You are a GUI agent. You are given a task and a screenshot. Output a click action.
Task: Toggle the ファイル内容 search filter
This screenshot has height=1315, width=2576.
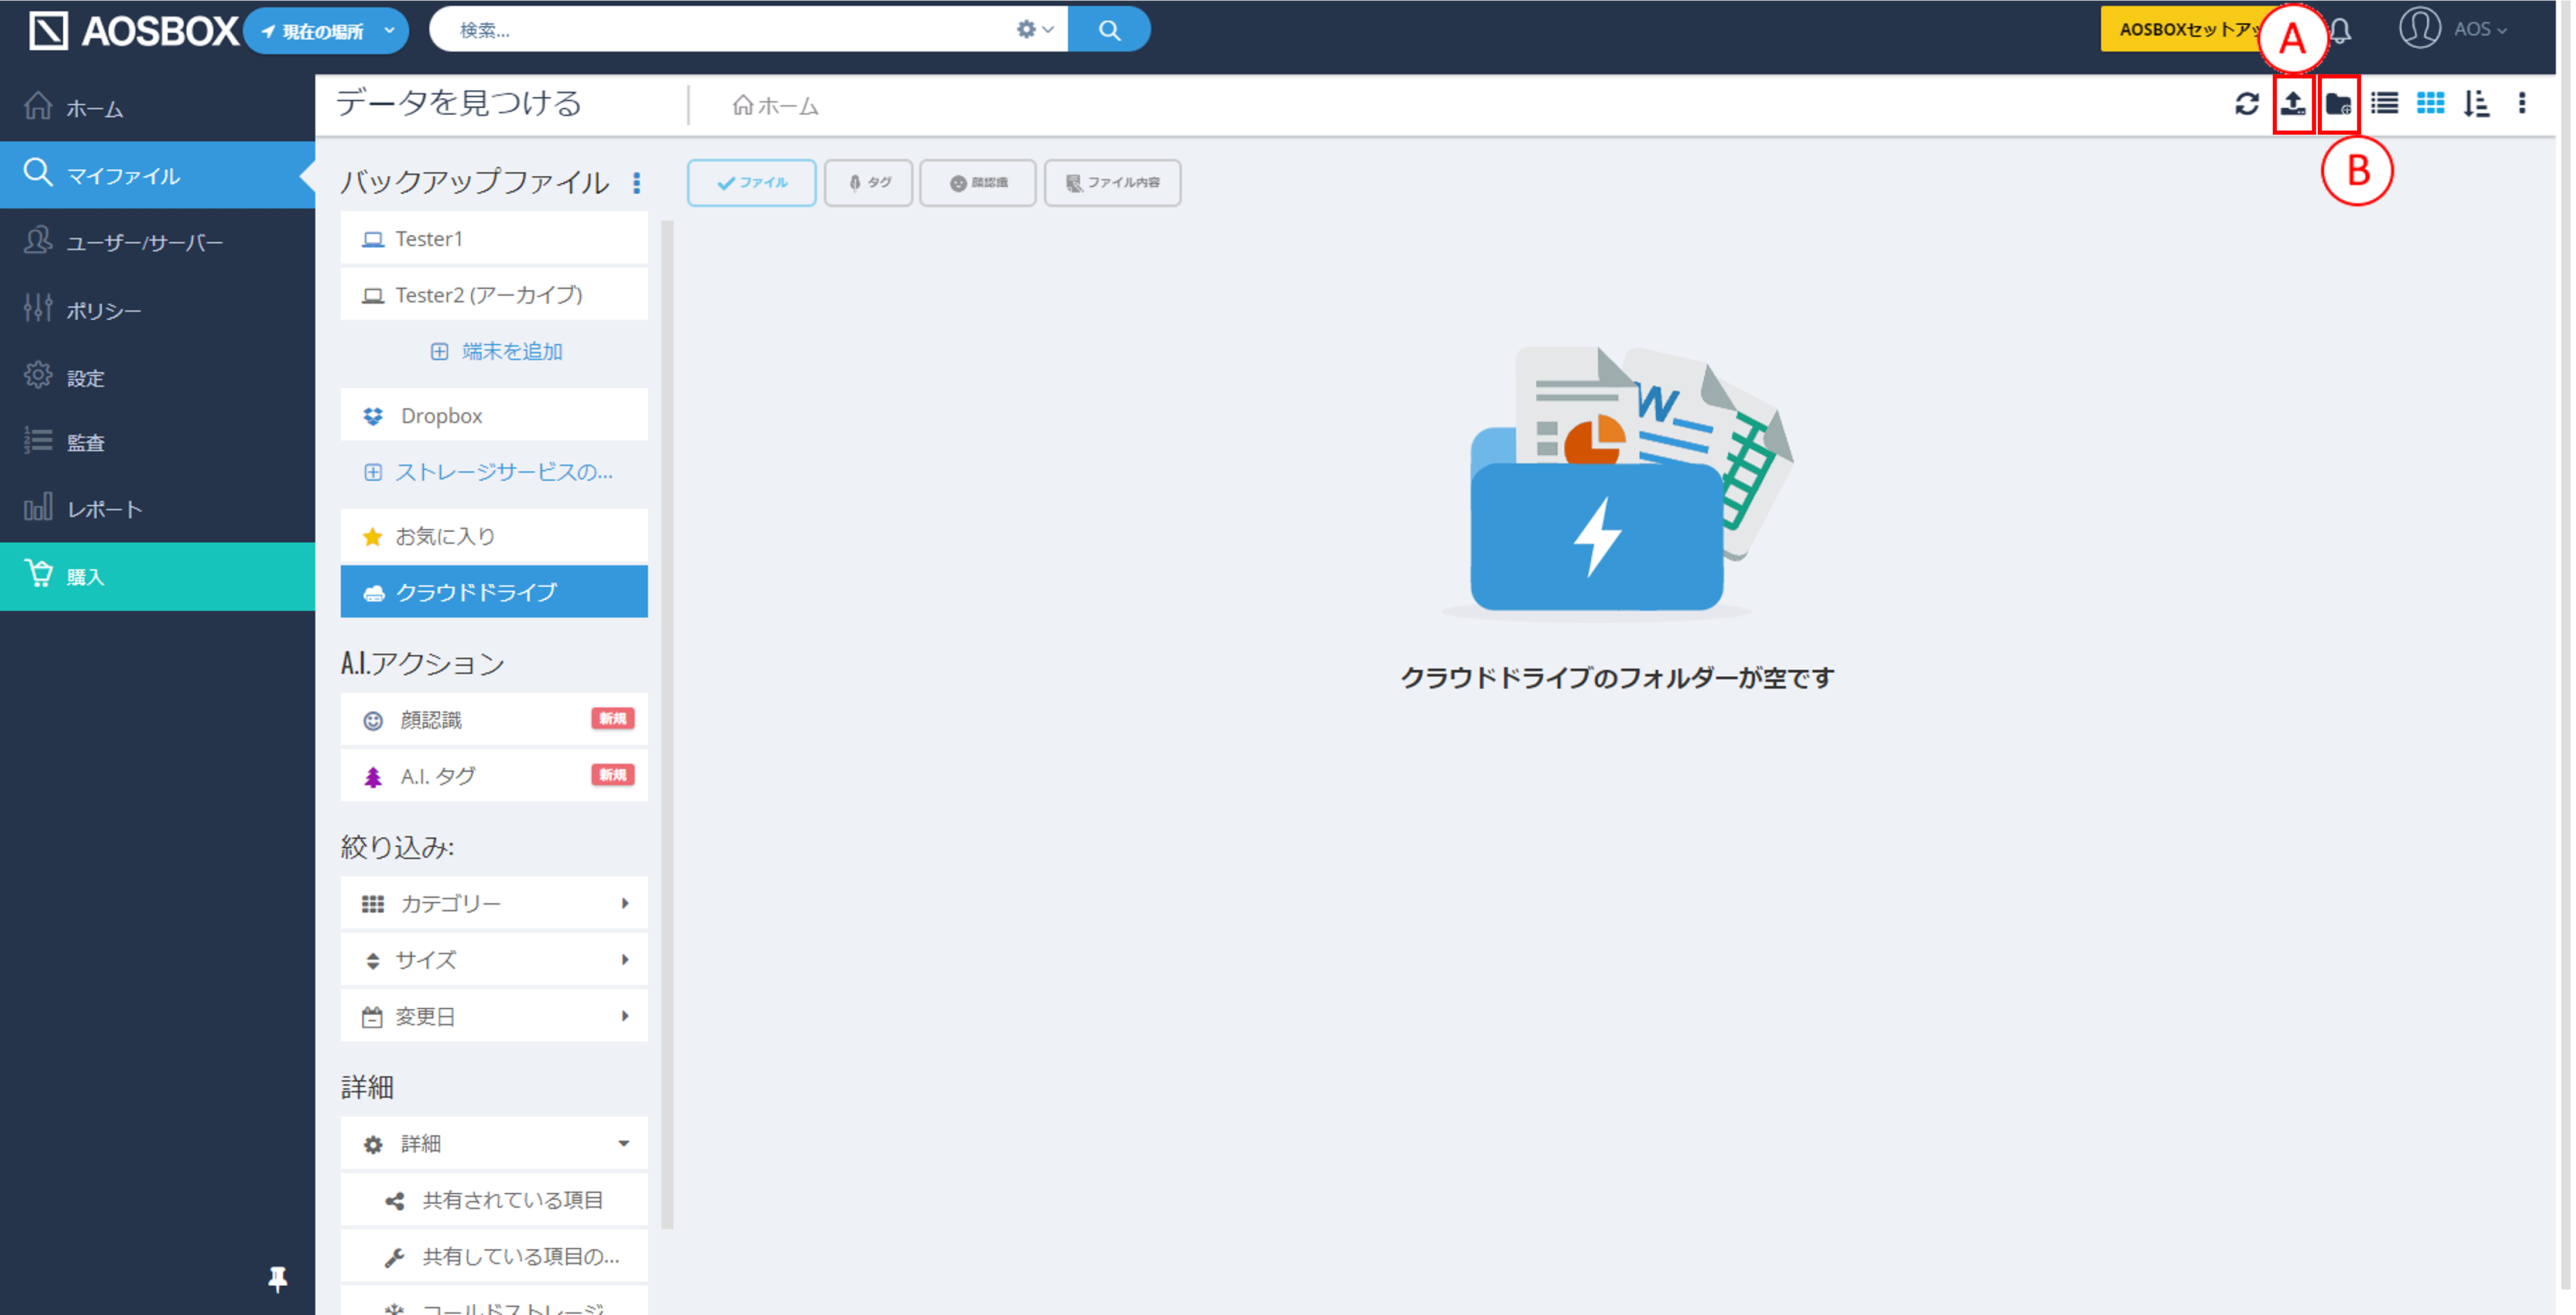[x=1112, y=183]
